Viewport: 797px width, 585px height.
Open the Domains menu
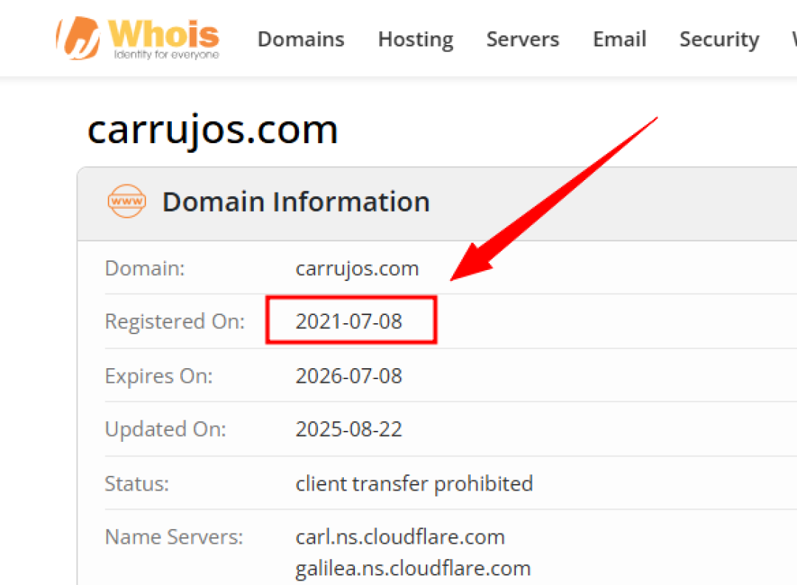click(x=301, y=39)
